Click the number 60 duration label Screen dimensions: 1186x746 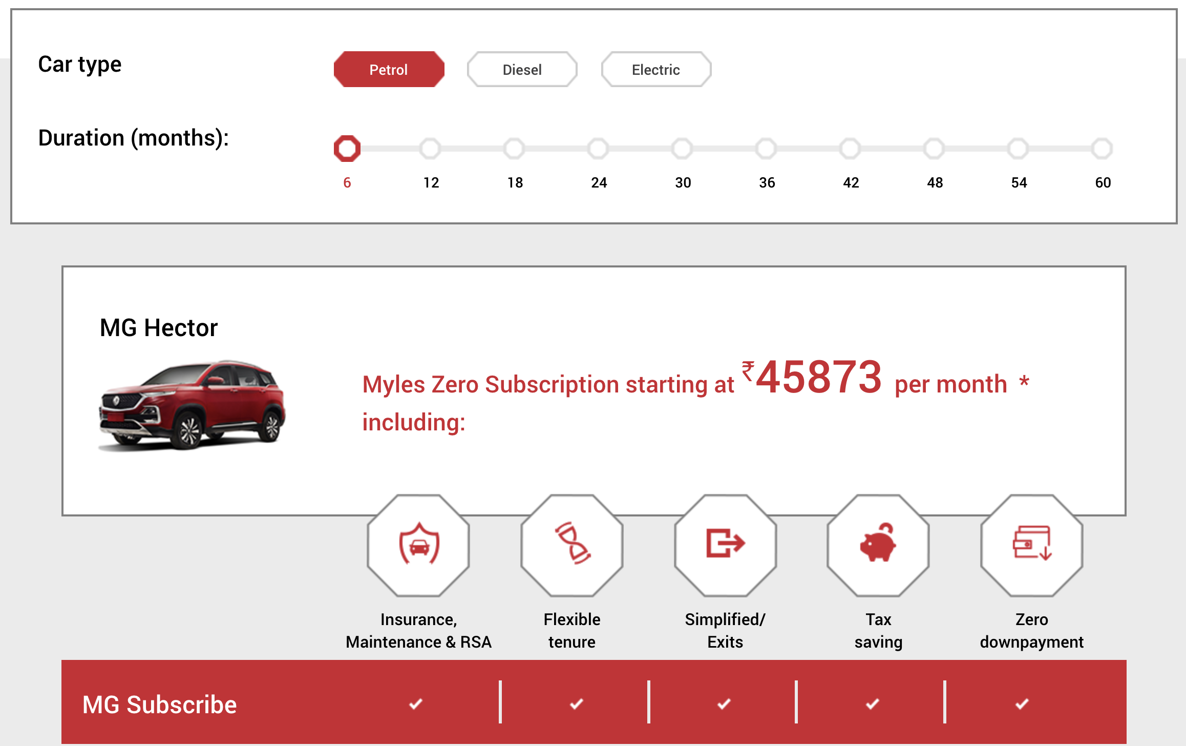pyautogui.click(x=1103, y=182)
